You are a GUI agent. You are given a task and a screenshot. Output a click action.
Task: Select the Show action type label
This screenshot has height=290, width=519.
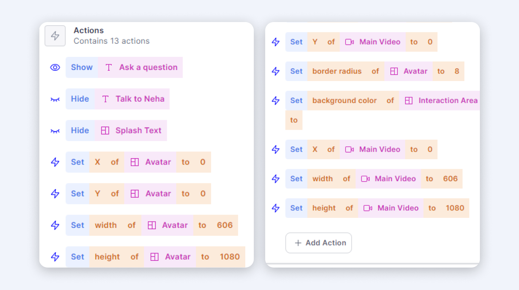[x=82, y=68]
